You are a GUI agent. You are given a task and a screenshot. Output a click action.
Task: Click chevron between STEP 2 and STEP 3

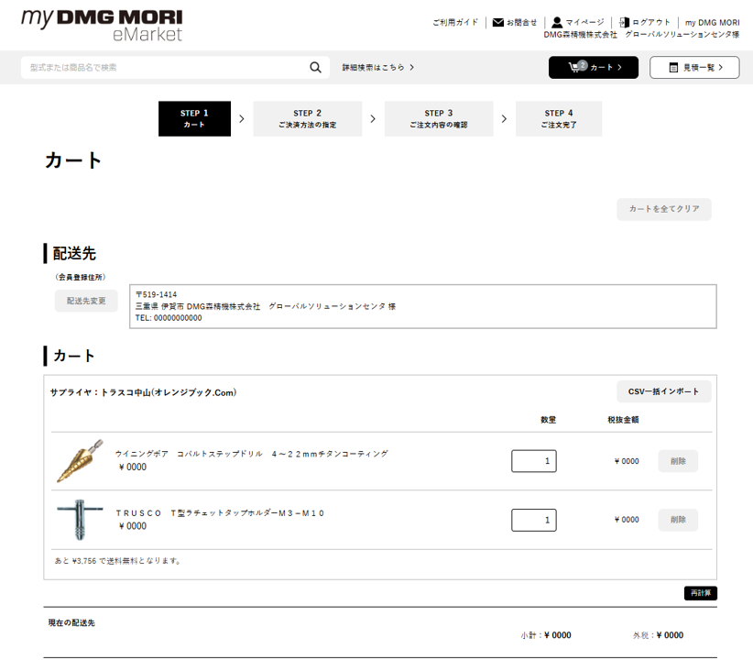point(373,119)
